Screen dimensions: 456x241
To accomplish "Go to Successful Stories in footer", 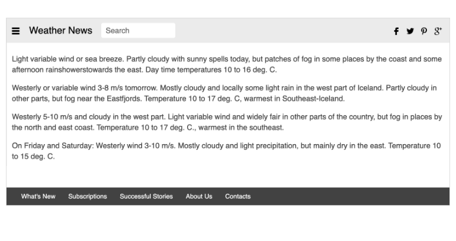I will click(146, 197).
